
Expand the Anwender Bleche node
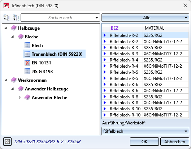[x=20, y=97]
